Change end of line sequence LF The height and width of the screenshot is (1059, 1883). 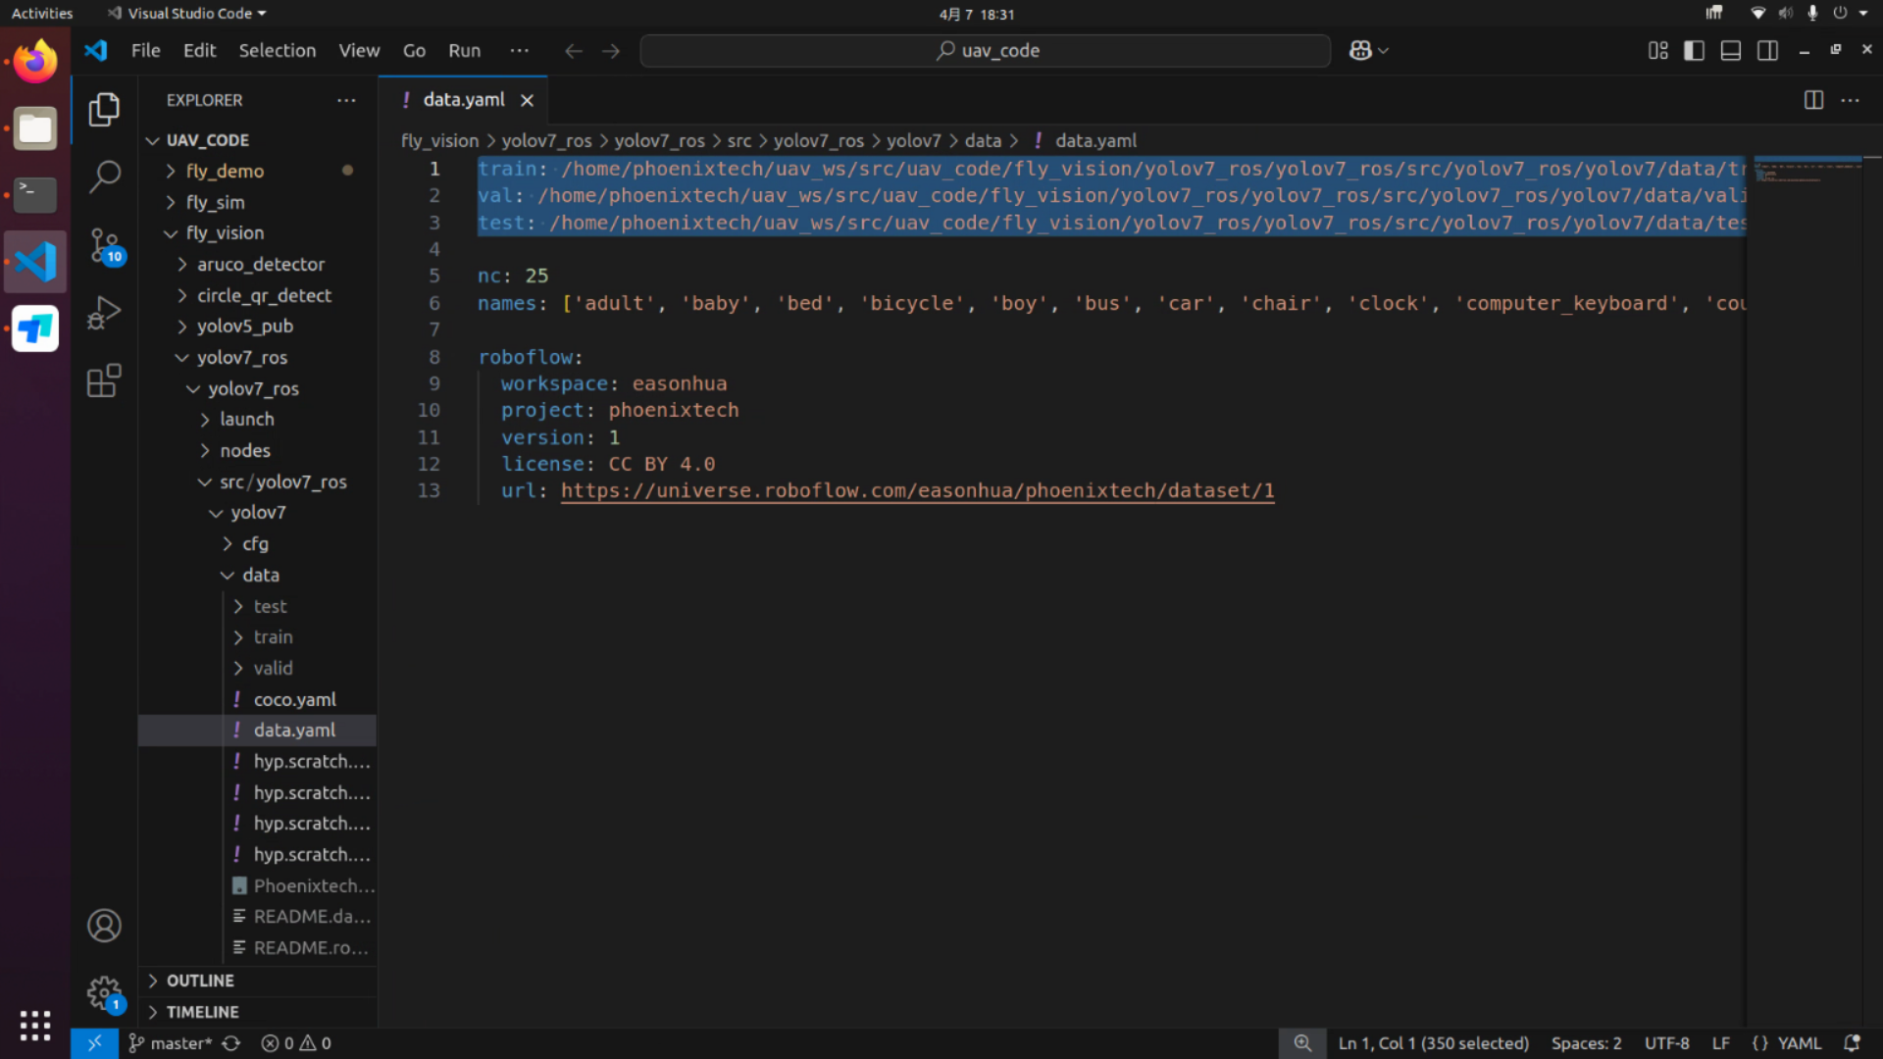coord(1721,1043)
